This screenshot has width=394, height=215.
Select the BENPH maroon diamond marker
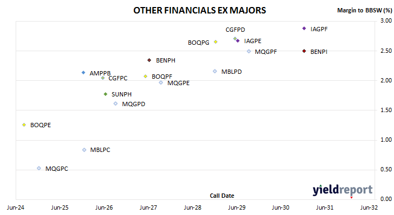pyautogui.click(x=150, y=60)
